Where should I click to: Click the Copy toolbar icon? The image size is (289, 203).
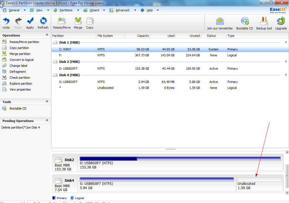[90, 21]
